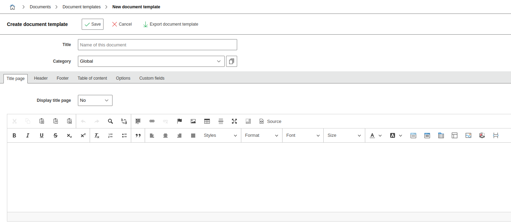Focus the Title input field
Screen dimensions: 511x223
tap(158, 45)
